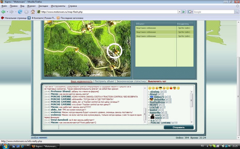Viewport: 240px width, 149px height.
Task: Click the stop loading button
Action: click(x=26, y=12)
